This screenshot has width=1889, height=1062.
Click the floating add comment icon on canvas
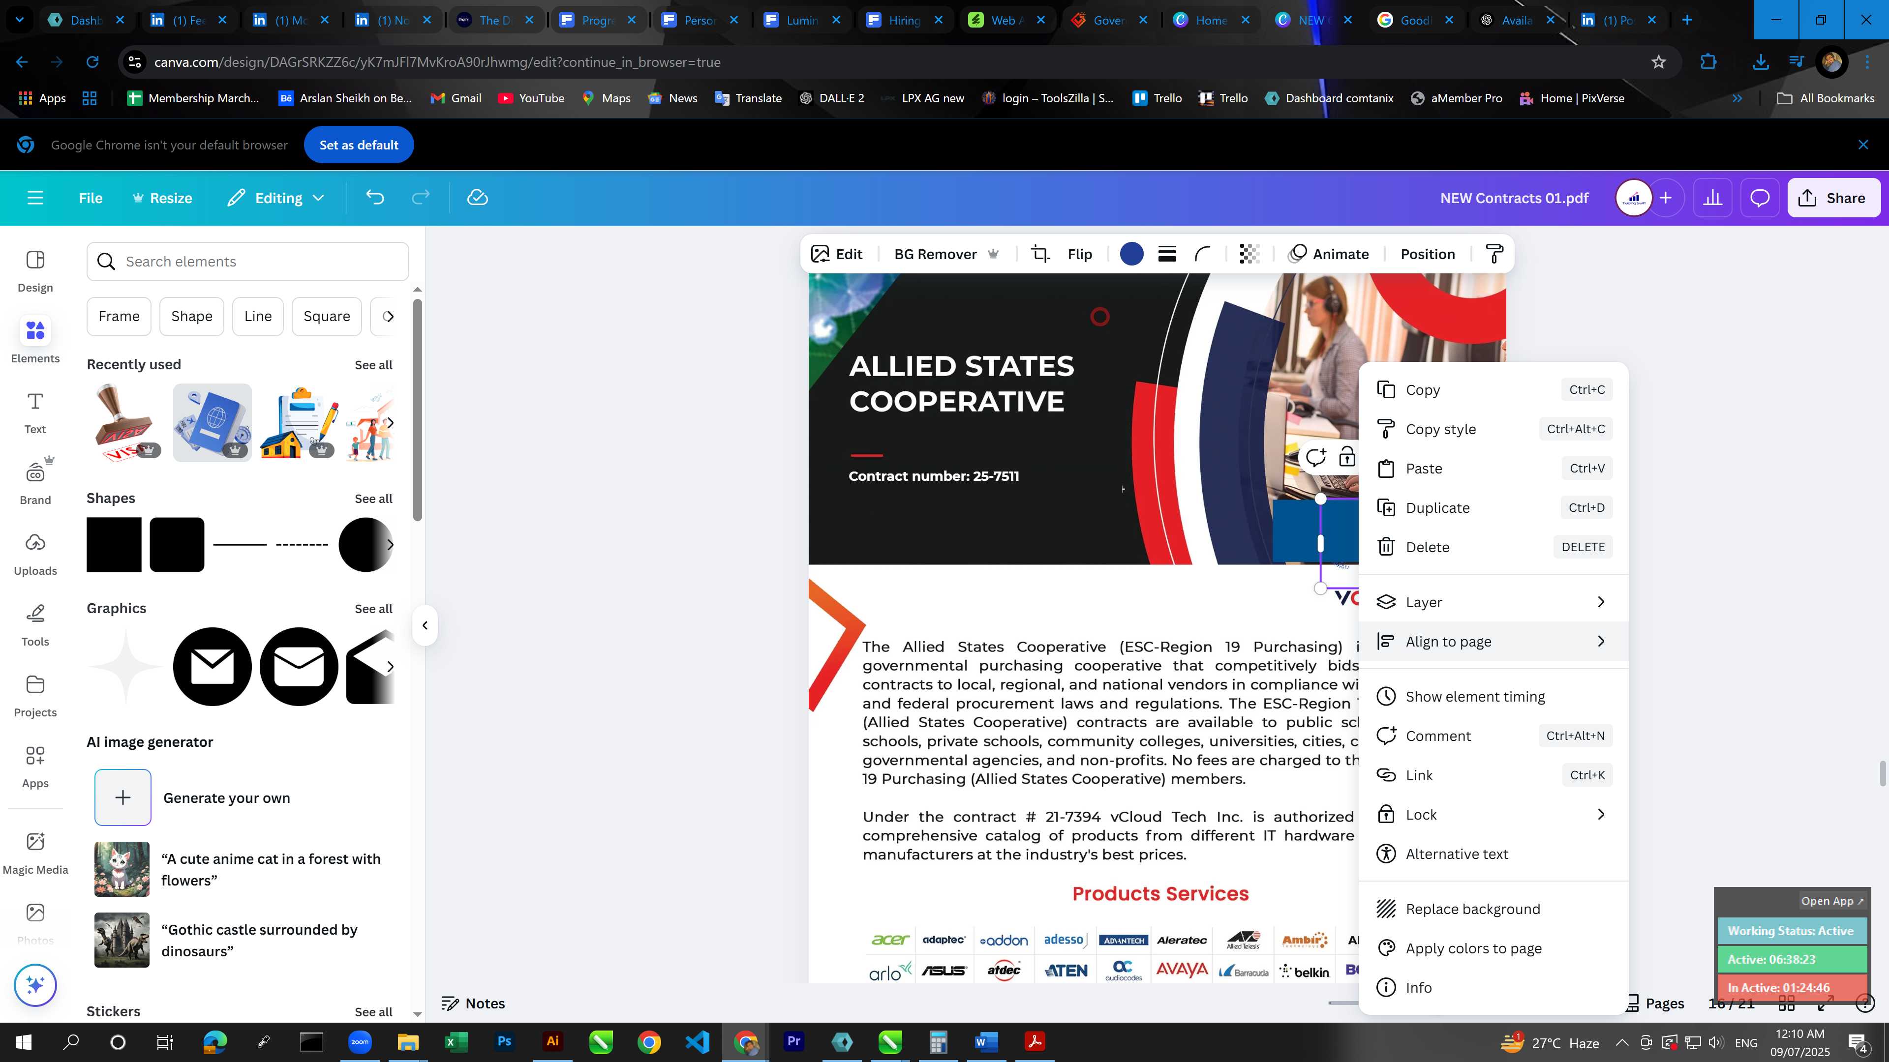pyautogui.click(x=1315, y=457)
